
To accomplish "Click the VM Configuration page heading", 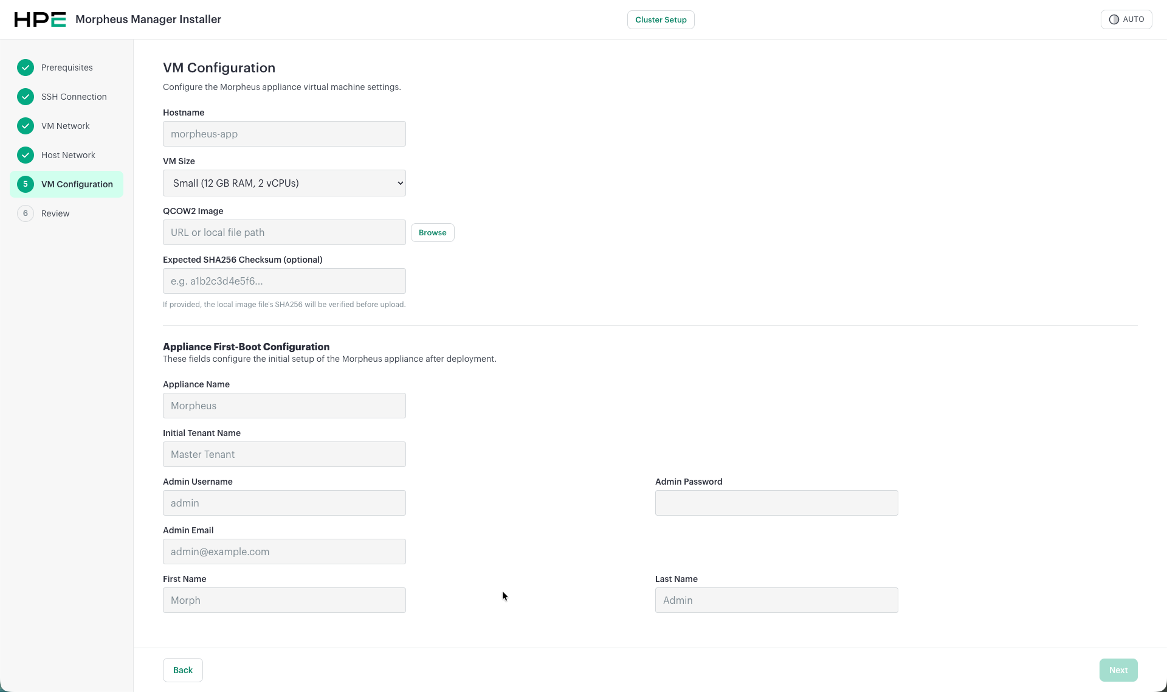I will point(219,67).
